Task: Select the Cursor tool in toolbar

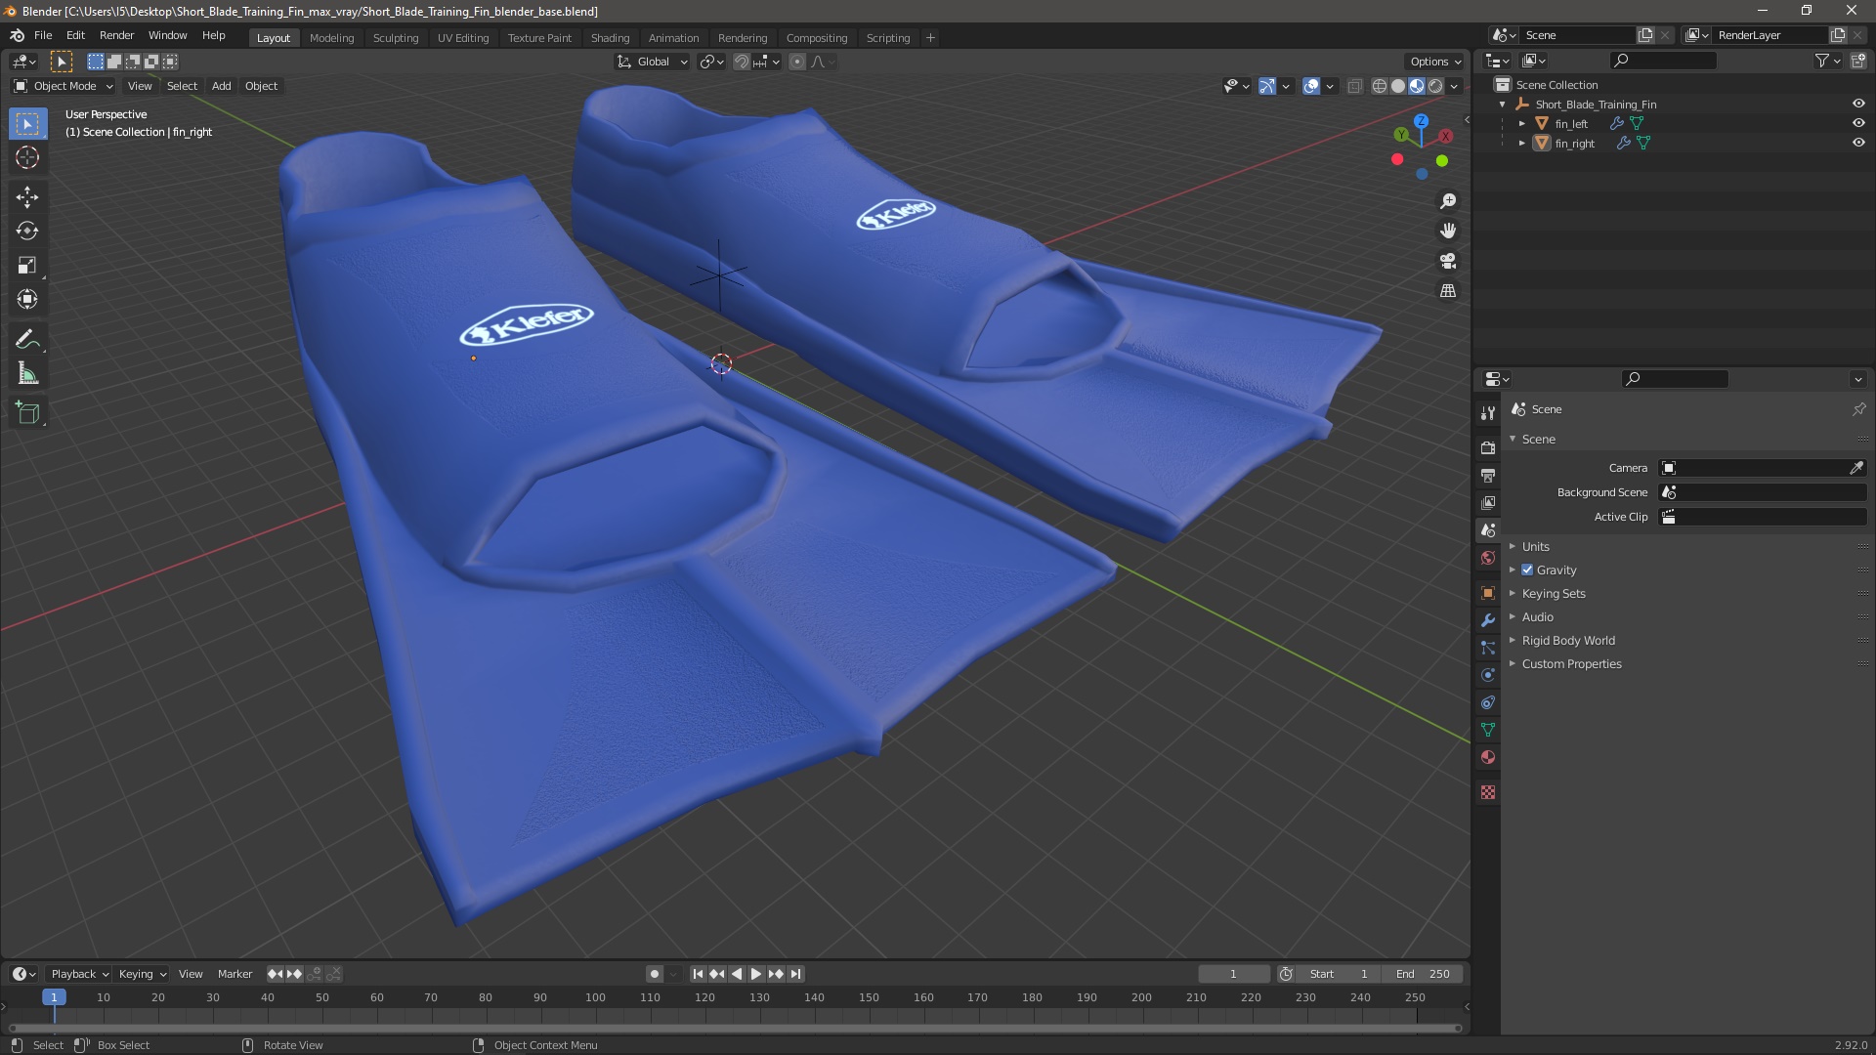Action: tap(27, 158)
